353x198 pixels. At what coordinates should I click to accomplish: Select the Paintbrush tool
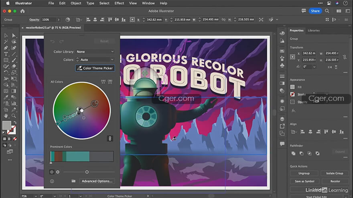pos(14,60)
